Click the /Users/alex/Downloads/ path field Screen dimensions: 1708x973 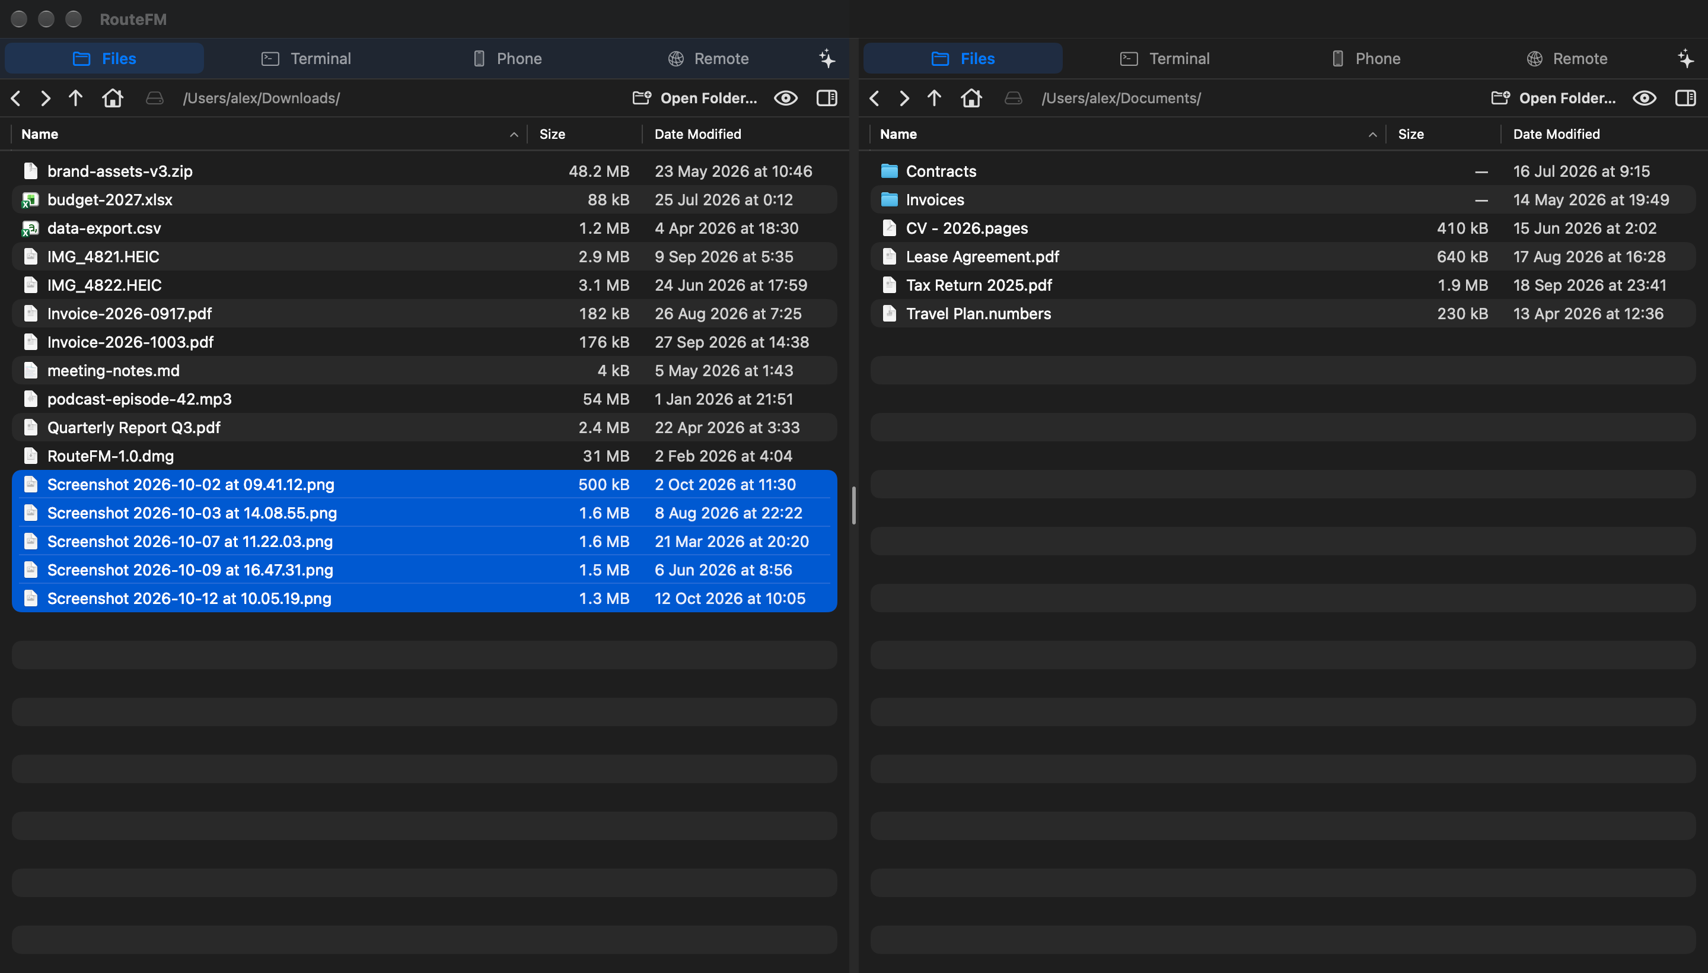(261, 98)
